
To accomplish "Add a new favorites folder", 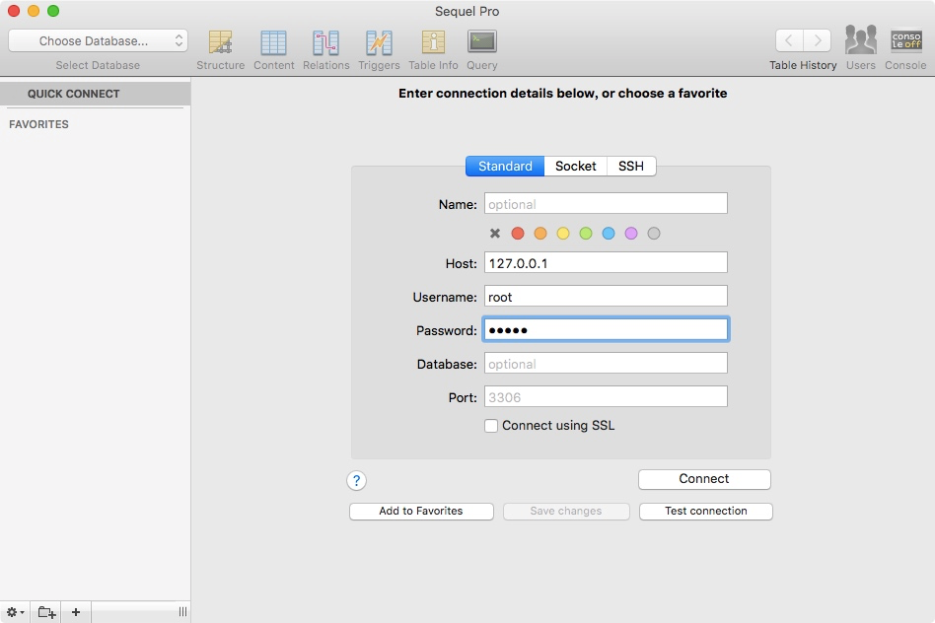I will [x=46, y=612].
